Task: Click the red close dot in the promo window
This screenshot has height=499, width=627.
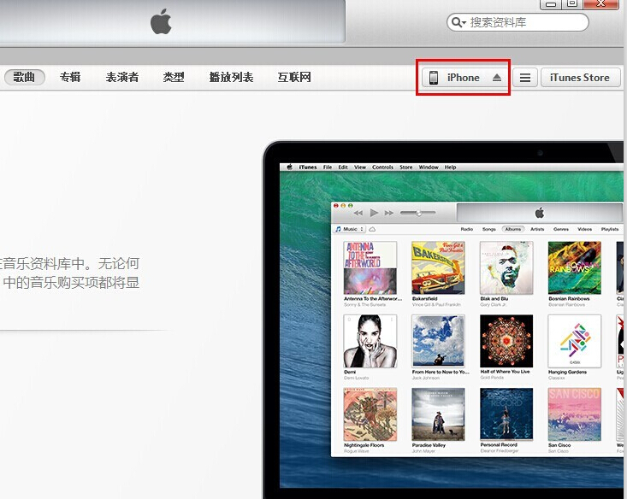Action: coord(336,205)
